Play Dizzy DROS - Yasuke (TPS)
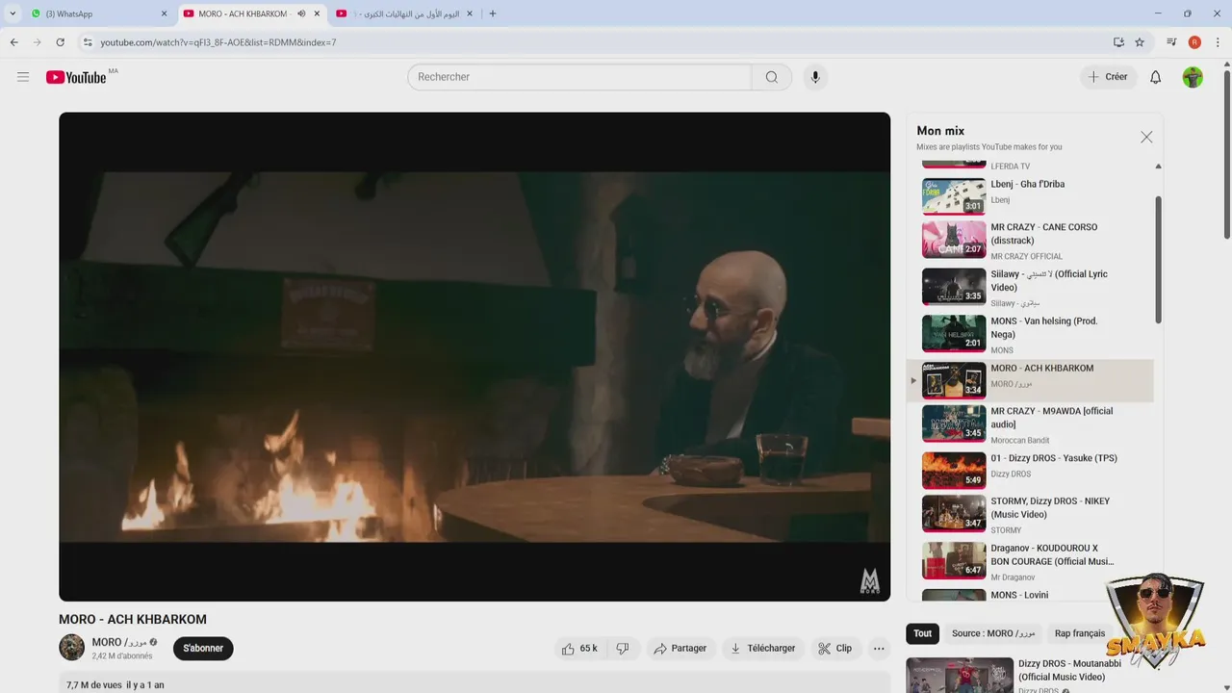Viewport: 1232px width, 693px height. (x=1030, y=470)
